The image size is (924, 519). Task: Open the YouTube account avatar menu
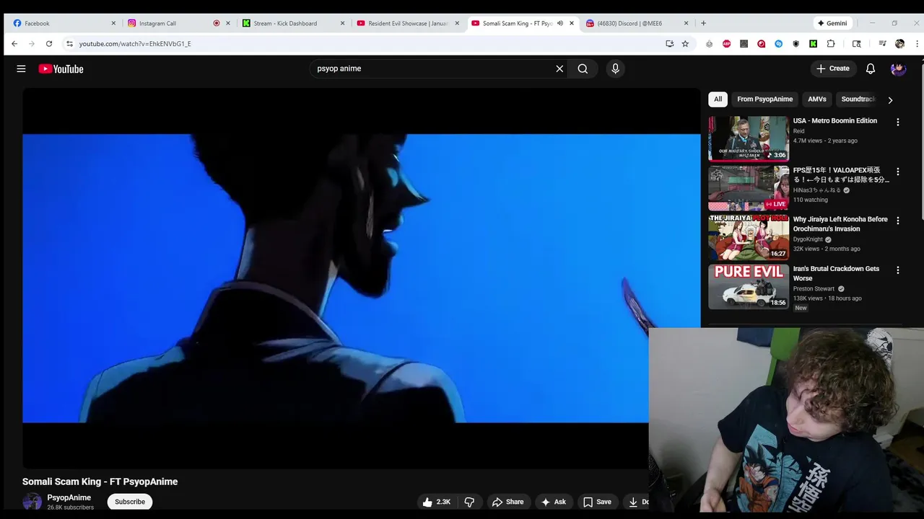click(898, 68)
